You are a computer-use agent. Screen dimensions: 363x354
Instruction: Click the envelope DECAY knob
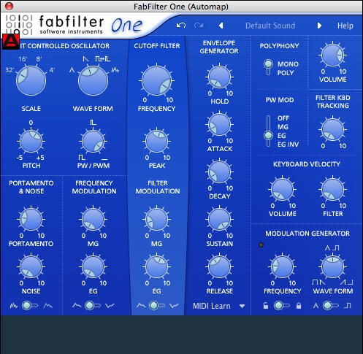click(x=219, y=172)
